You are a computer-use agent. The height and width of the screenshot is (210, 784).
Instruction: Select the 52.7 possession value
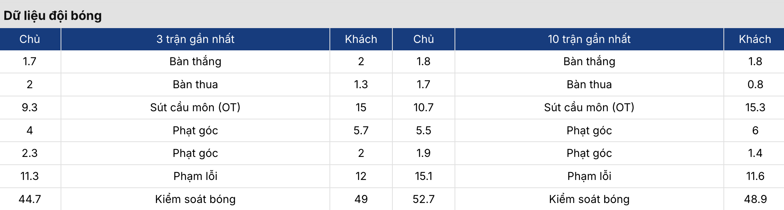(423, 199)
